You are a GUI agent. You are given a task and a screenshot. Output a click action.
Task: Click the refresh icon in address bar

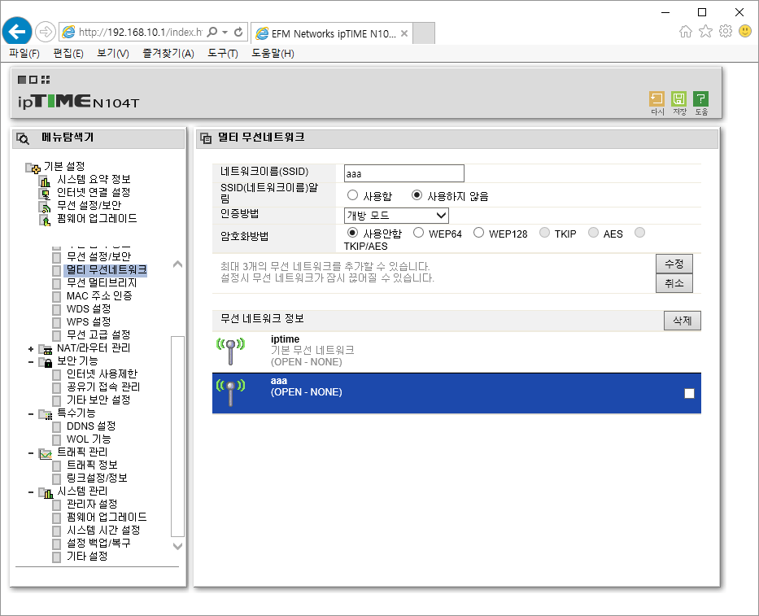point(238,32)
